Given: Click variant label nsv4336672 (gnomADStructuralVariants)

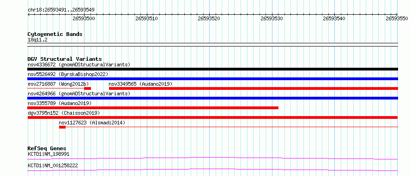Looking at the screenshot, I should pos(79,65).
